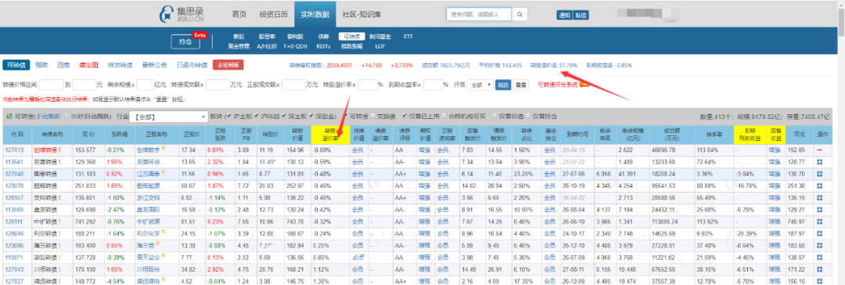This screenshot has width=845, height=285.
Task: Click the magnifier search button
Action: (x=520, y=15)
